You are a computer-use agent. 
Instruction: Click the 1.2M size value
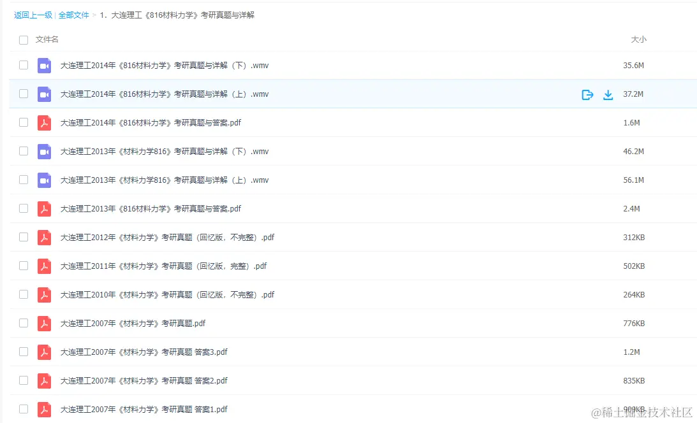click(x=632, y=352)
